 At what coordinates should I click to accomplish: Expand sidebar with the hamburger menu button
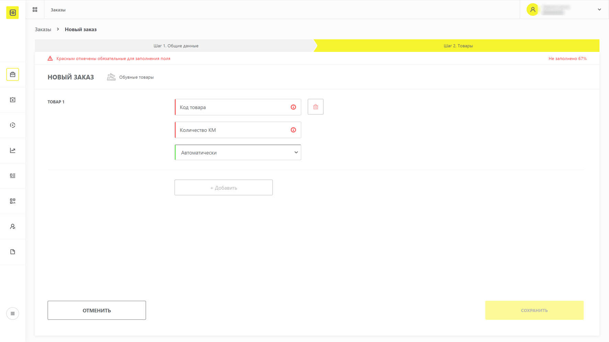(x=13, y=314)
